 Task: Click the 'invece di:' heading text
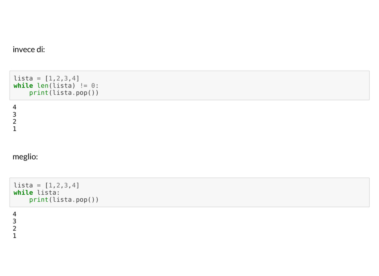point(29,50)
